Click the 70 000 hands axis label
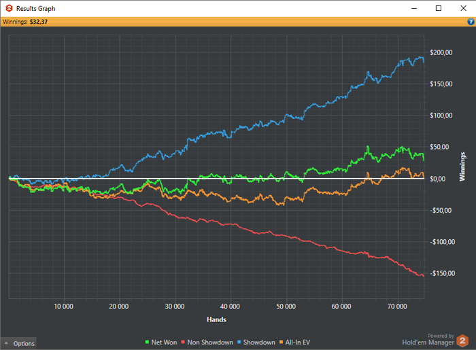This screenshot has height=350, width=476. pos(397,307)
